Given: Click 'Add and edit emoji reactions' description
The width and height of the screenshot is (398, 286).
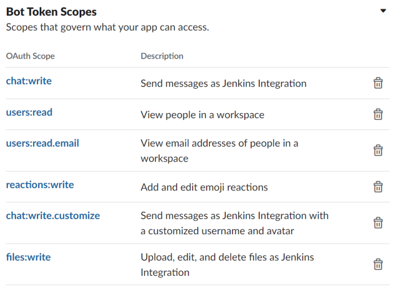Looking at the screenshot, I should point(204,187).
